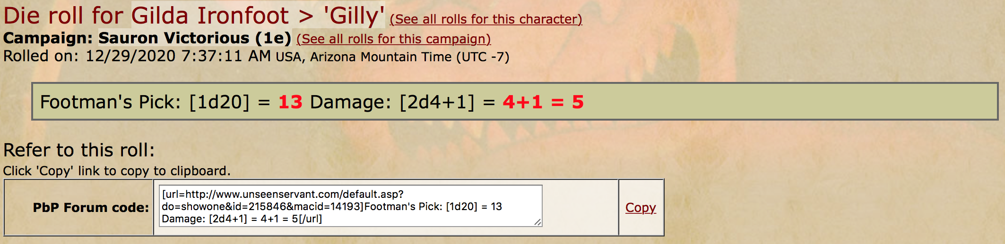Click the red 4+1 = 5 damage result
The image size is (1005, 244).
point(543,102)
